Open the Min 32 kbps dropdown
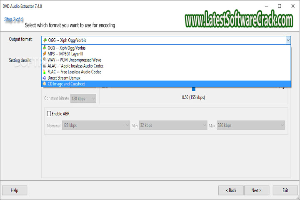This screenshot has width=300, height=200. [173, 125]
